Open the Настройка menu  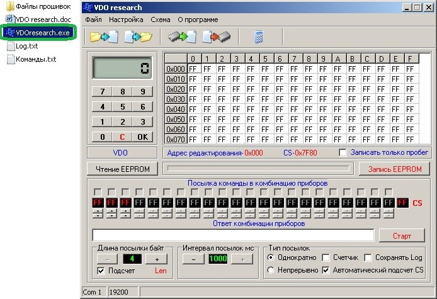coord(126,20)
